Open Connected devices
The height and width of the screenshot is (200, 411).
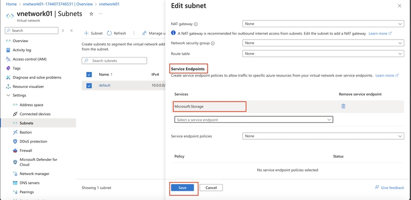click(35, 114)
